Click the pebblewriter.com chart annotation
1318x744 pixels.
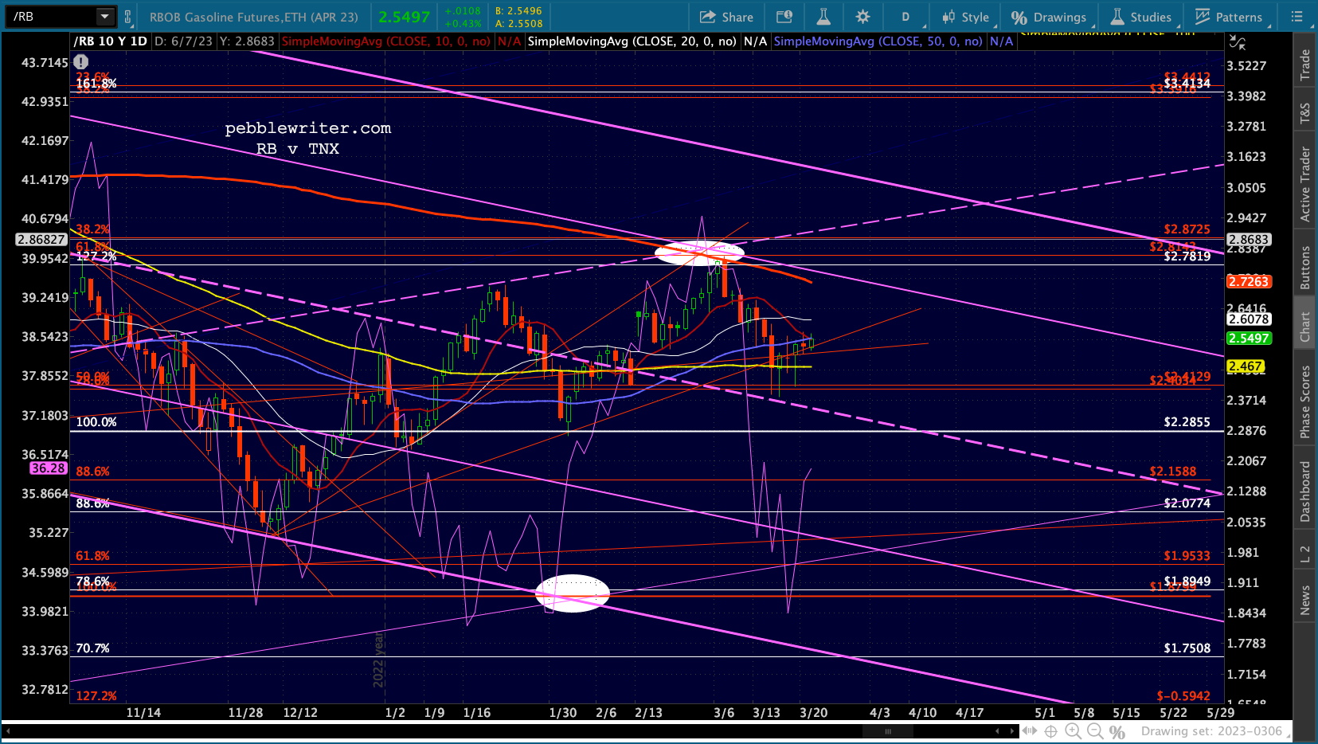coord(308,128)
